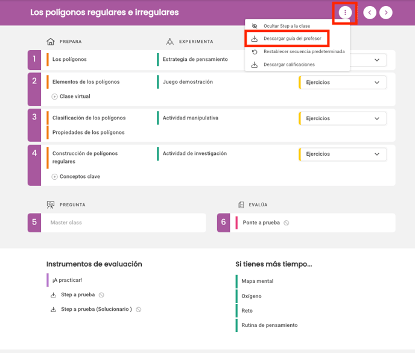
Task: Expand Ejercicios dropdown in row 3
Action: [343, 118]
